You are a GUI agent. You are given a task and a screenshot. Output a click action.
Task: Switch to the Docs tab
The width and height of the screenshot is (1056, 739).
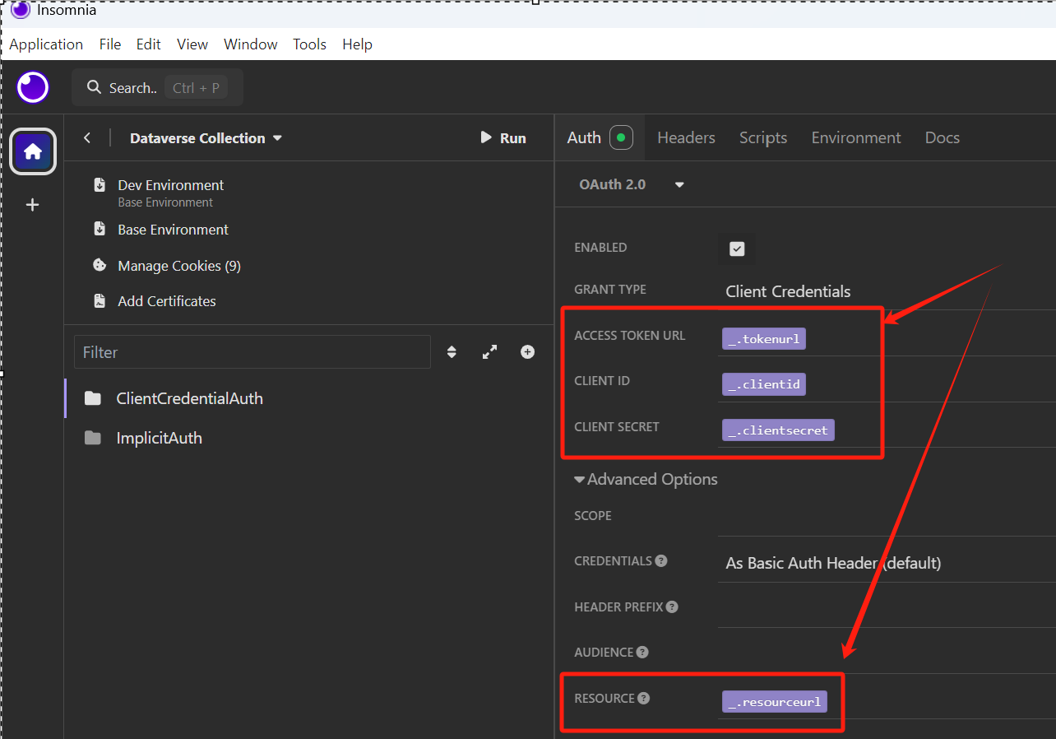[943, 137]
